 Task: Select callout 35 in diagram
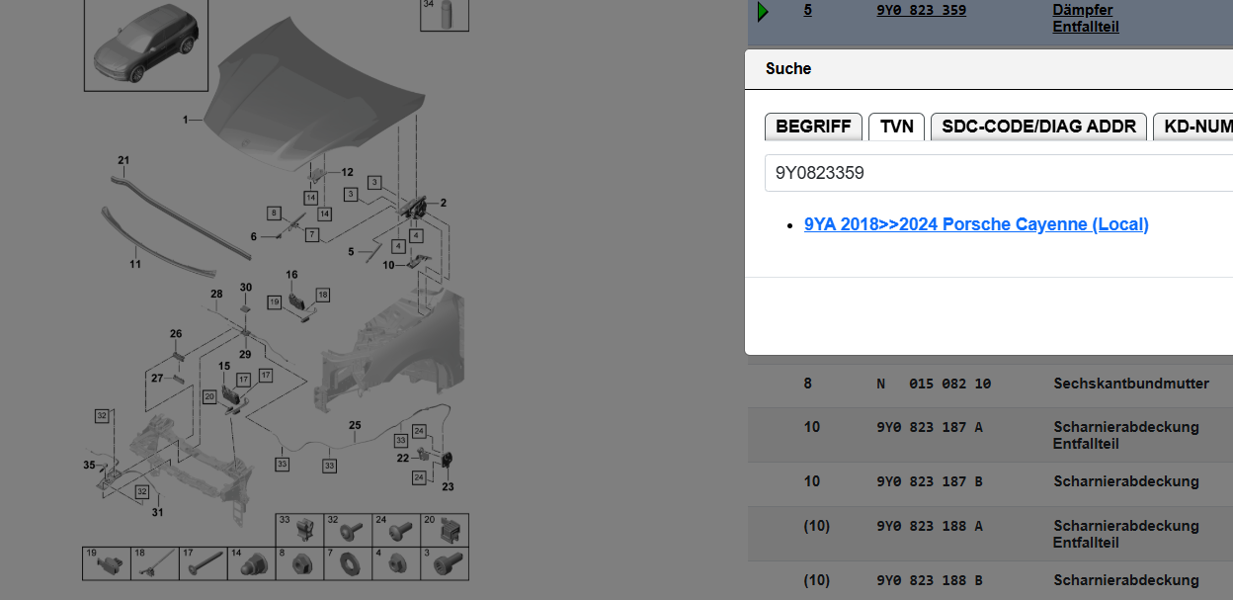coord(89,465)
